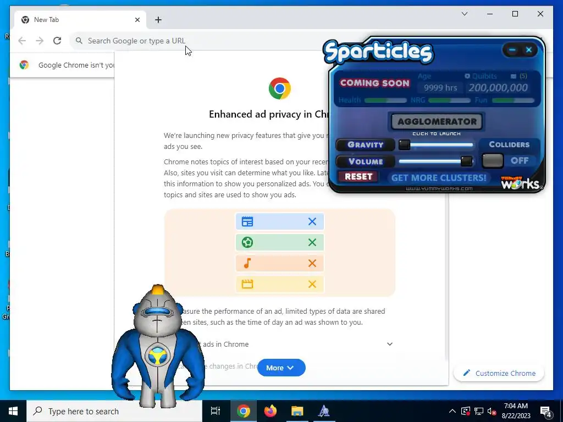Remove the yellow movie clapper topic chip
563x422 pixels.
(x=312, y=284)
